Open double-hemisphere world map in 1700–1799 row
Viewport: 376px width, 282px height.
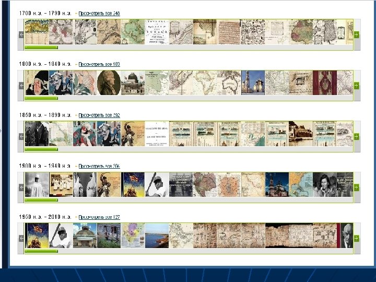coord(61,32)
